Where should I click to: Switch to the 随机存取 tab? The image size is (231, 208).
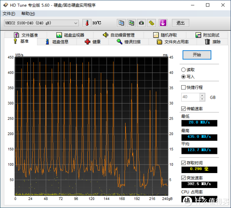click(x=165, y=35)
